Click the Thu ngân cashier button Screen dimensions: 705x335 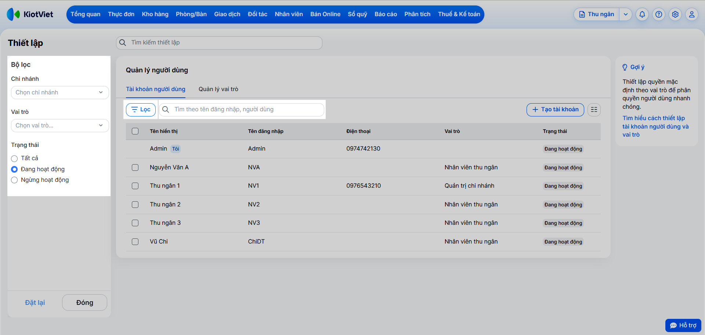coord(597,14)
